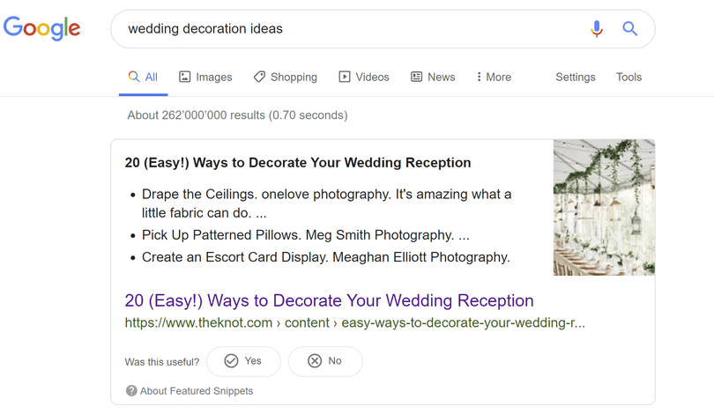The width and height of the screenshot is (714, 414).
Task: Click the blue magnifier search icon
Action: pyautogui.click(x=629, y=29)
